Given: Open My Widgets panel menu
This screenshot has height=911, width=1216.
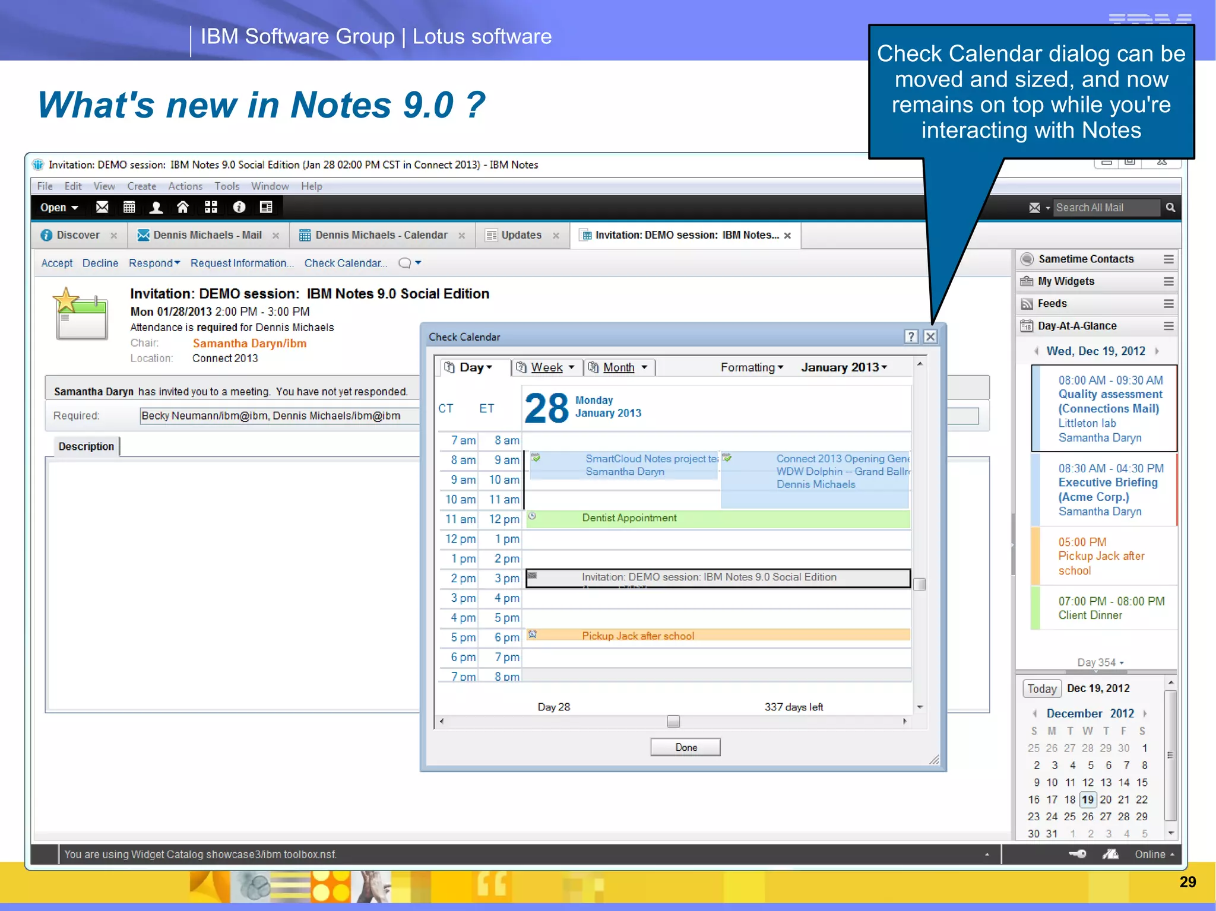Looking at the screenshot, I should (1168, 281).
